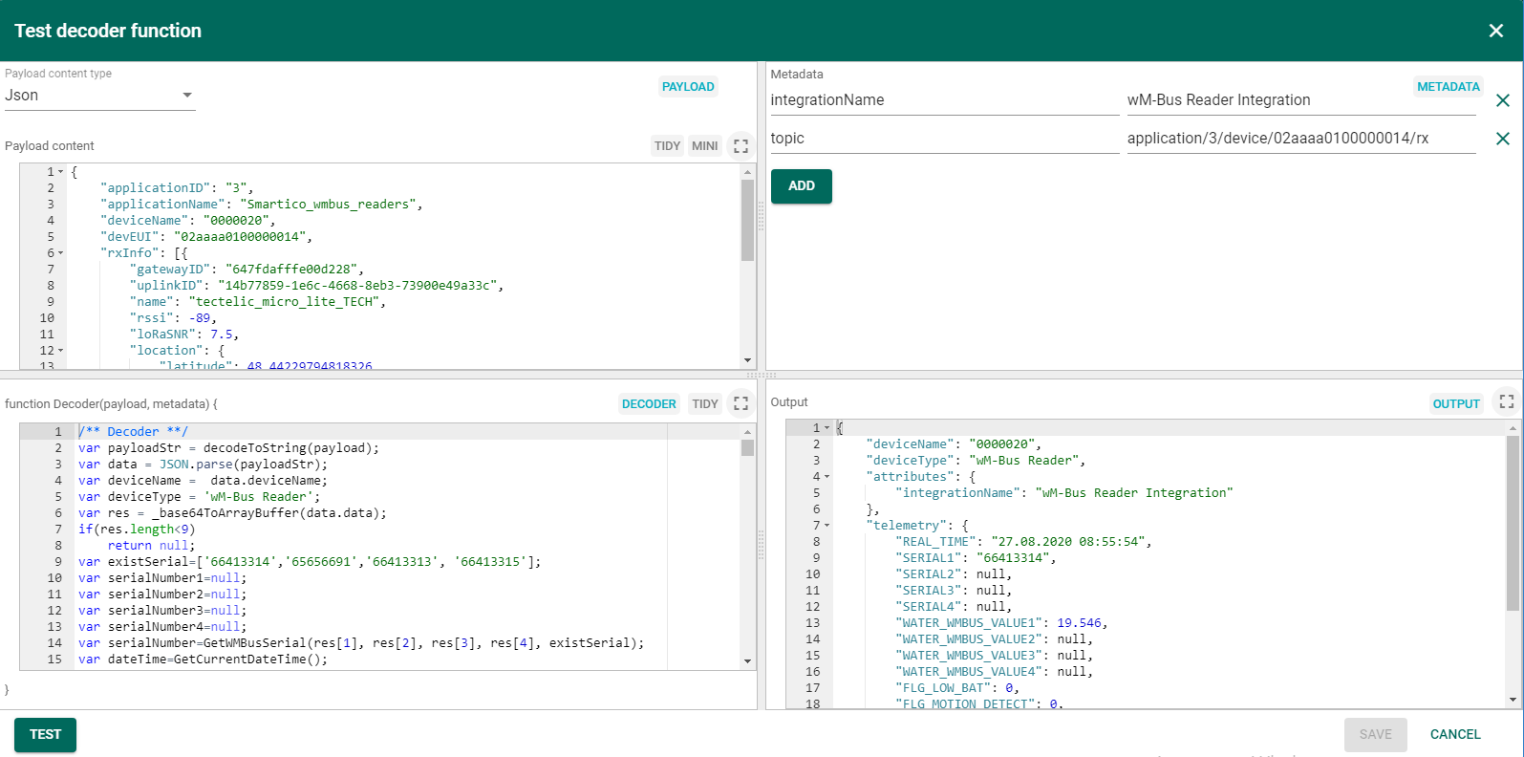Remove the integrationName metadata row

(x=1502, y=100)
